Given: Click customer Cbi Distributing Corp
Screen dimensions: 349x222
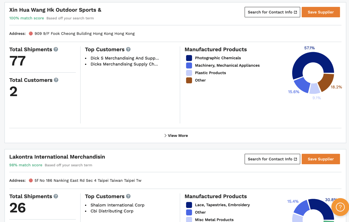Looking at the screenshot, I should pos(112,211).
